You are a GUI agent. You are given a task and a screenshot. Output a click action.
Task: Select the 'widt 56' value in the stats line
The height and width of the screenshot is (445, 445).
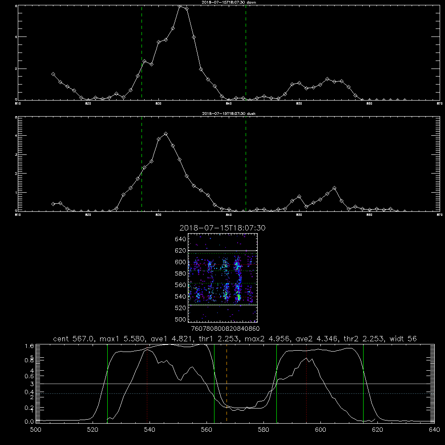click(403, 339)
